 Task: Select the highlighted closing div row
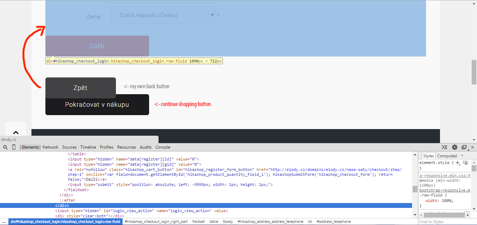pos(206,205)
